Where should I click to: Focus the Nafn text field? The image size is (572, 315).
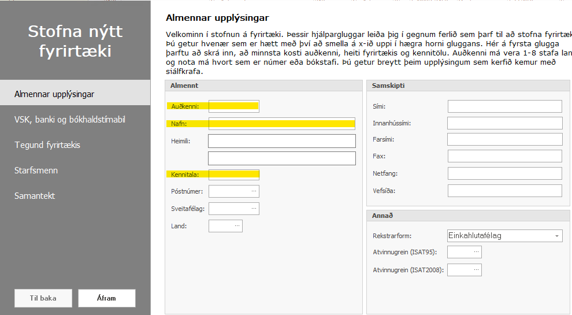282,123
